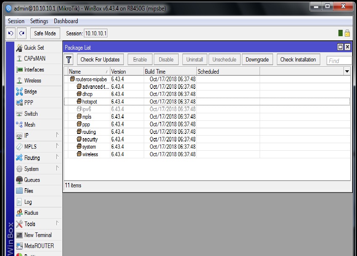
Task: Click the Downgrade button
Action: 257,59
